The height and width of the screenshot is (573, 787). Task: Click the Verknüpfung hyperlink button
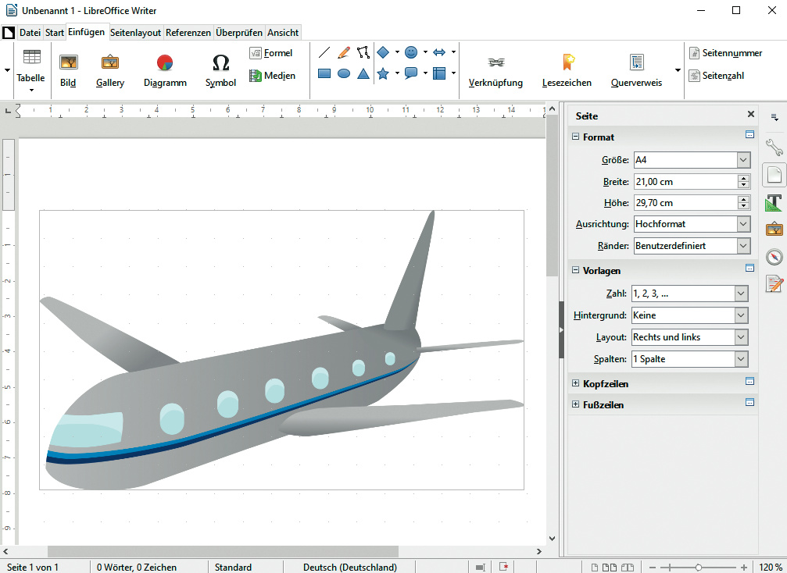coord(495,70)
